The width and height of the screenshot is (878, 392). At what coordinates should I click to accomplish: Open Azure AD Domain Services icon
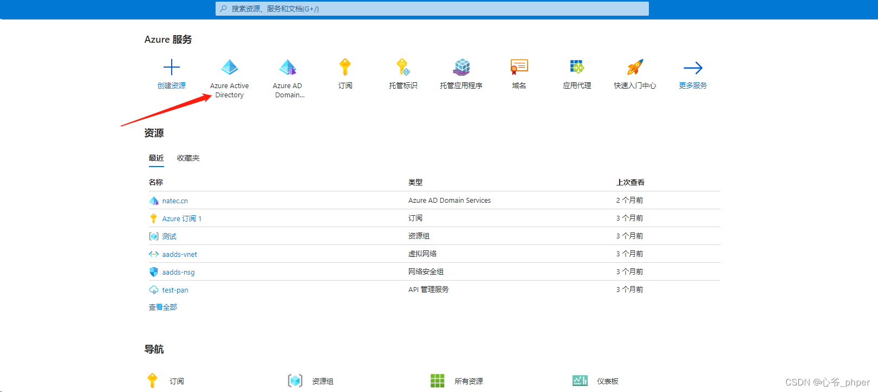point(288,67)
